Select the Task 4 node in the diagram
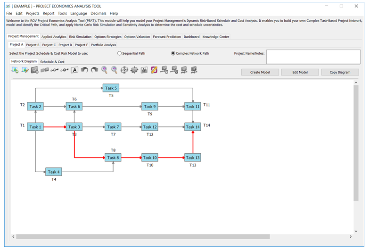 pyautogui.click(x=54, y=172)
